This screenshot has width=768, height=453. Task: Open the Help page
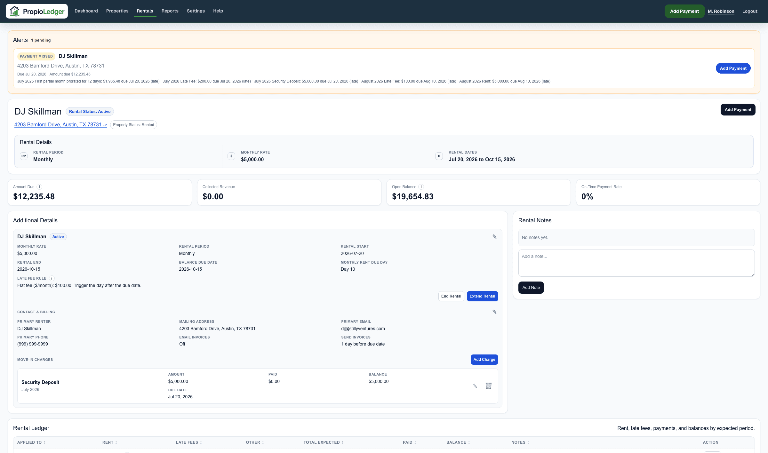(218, 11)
